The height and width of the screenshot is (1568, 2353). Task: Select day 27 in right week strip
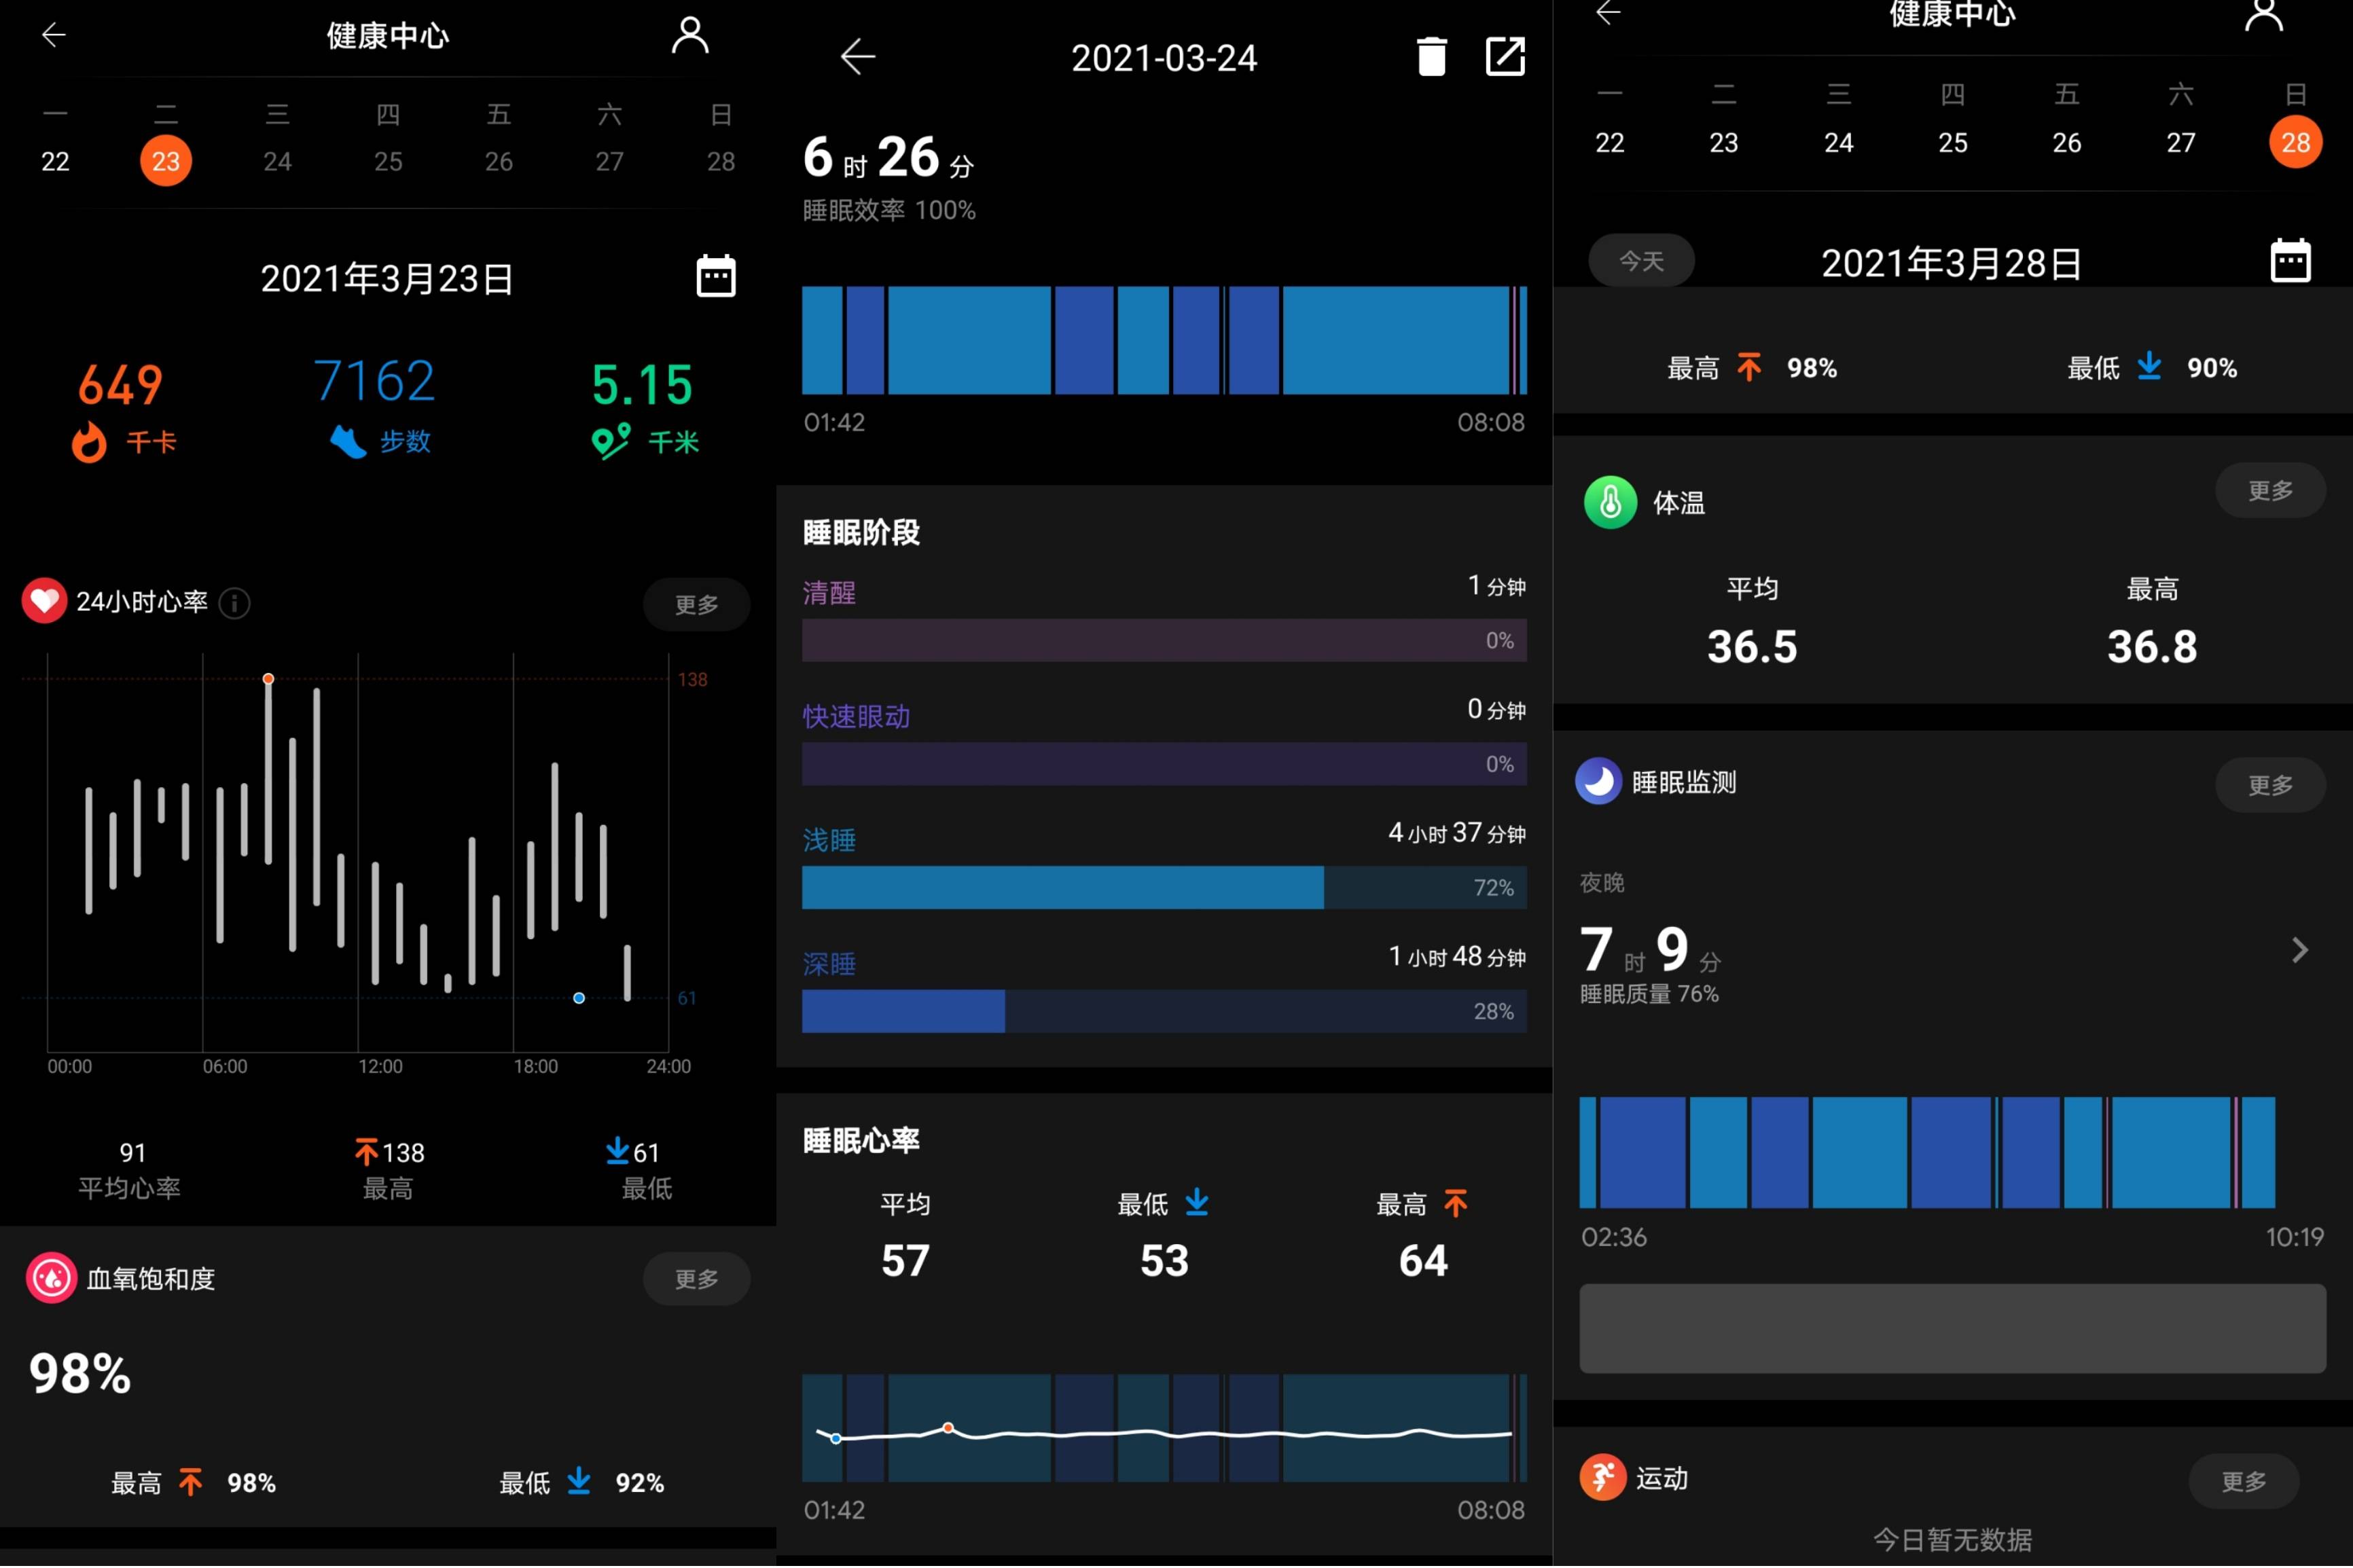pos(2181,142)
